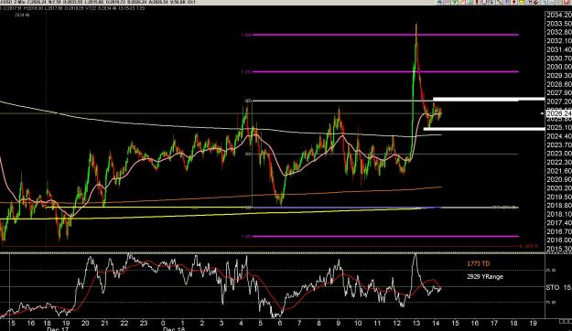Click the red close icon in the top toolbar
The height and width of the screenshot is (331, 572).
pyautogui.click(x=567, y=2)
